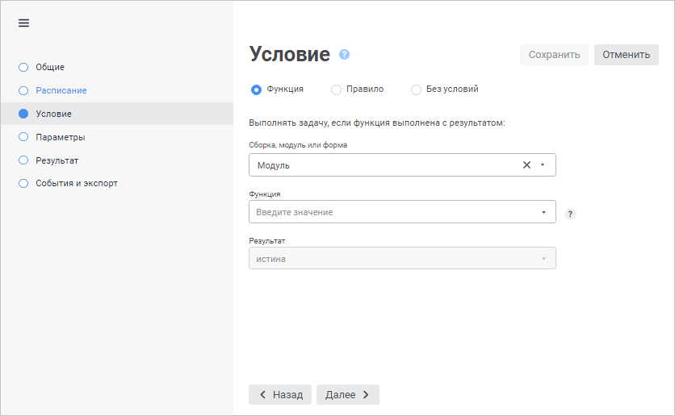Open the Функция combo box arrow
This screenshot has height=416, width=675.
tap(543, 212)
